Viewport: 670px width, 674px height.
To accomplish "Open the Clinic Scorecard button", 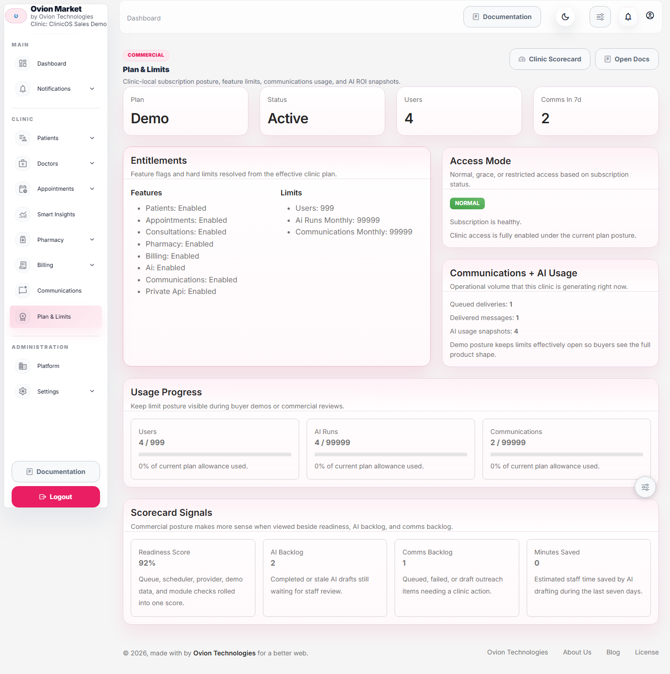I will 550,59.
